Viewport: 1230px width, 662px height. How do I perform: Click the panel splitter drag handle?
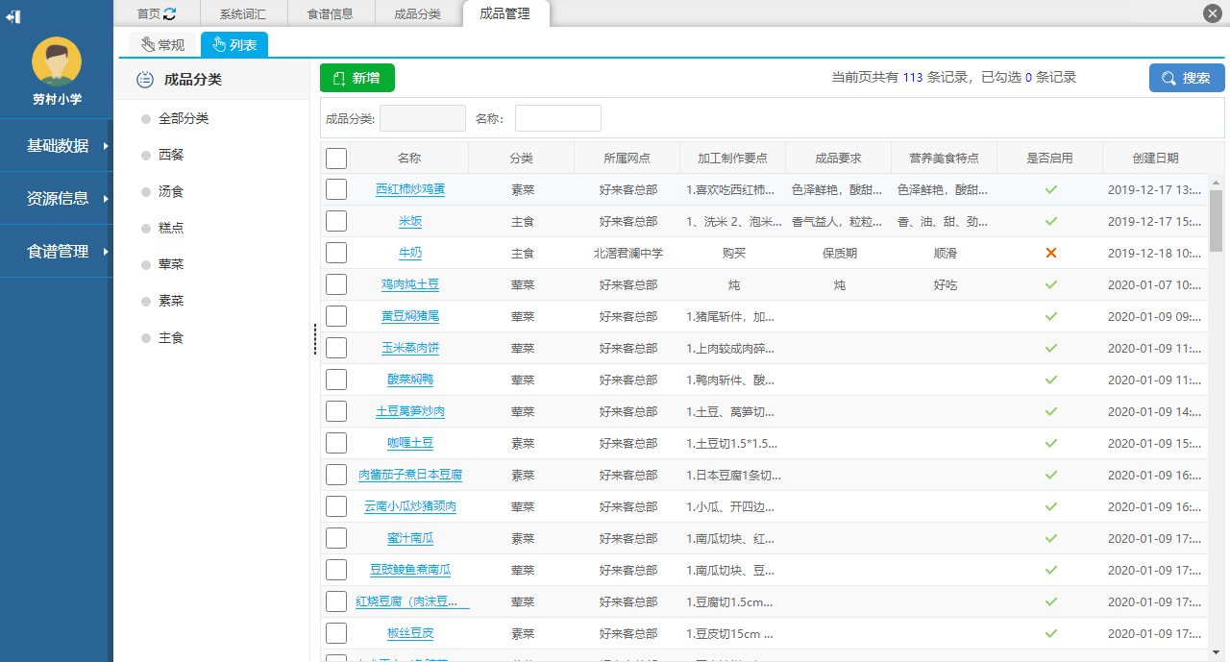314,339
